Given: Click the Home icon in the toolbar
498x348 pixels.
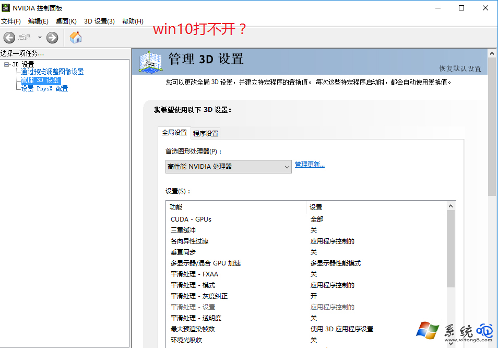Looking at the screenshot, I should [x=75, y=37].
